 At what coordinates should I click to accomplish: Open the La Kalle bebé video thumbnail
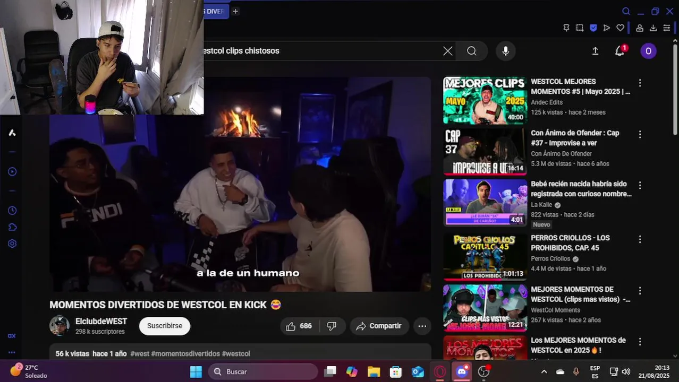click(x=485, y=203)
